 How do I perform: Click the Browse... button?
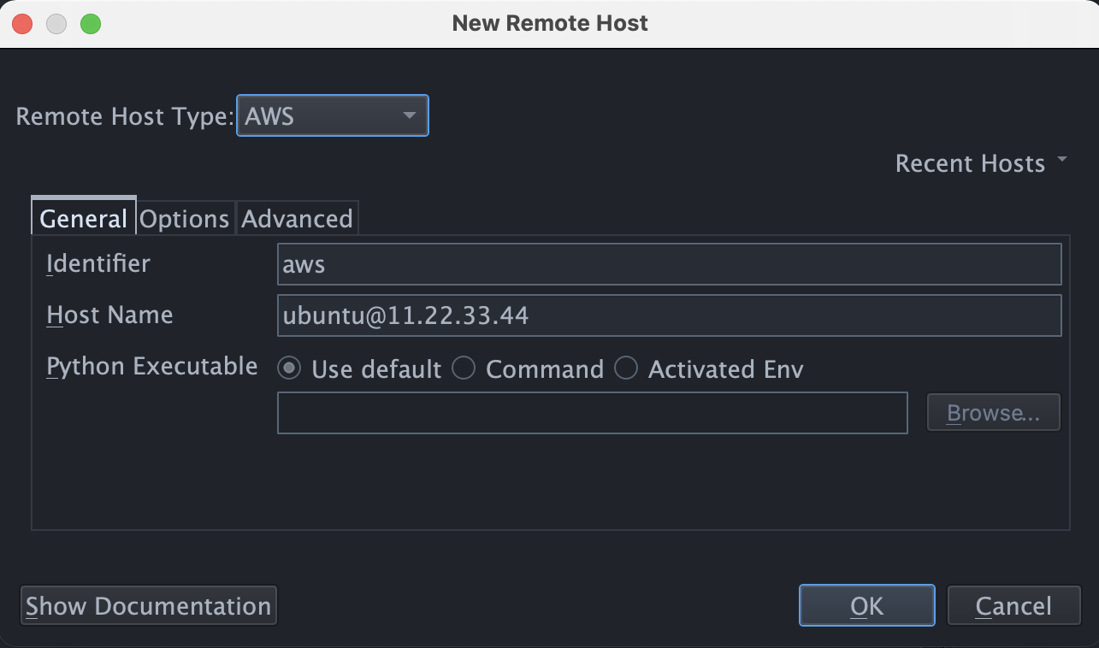pos(993,413)
